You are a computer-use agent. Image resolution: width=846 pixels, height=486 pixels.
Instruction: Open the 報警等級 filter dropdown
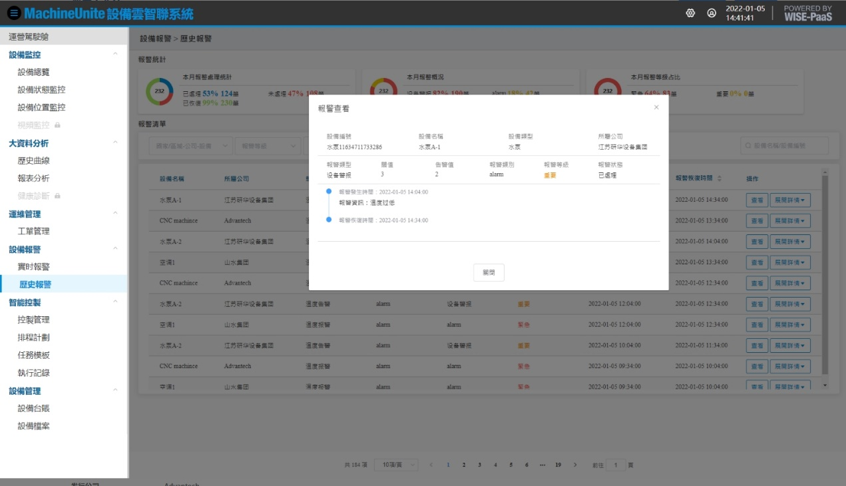pos(269,146)
